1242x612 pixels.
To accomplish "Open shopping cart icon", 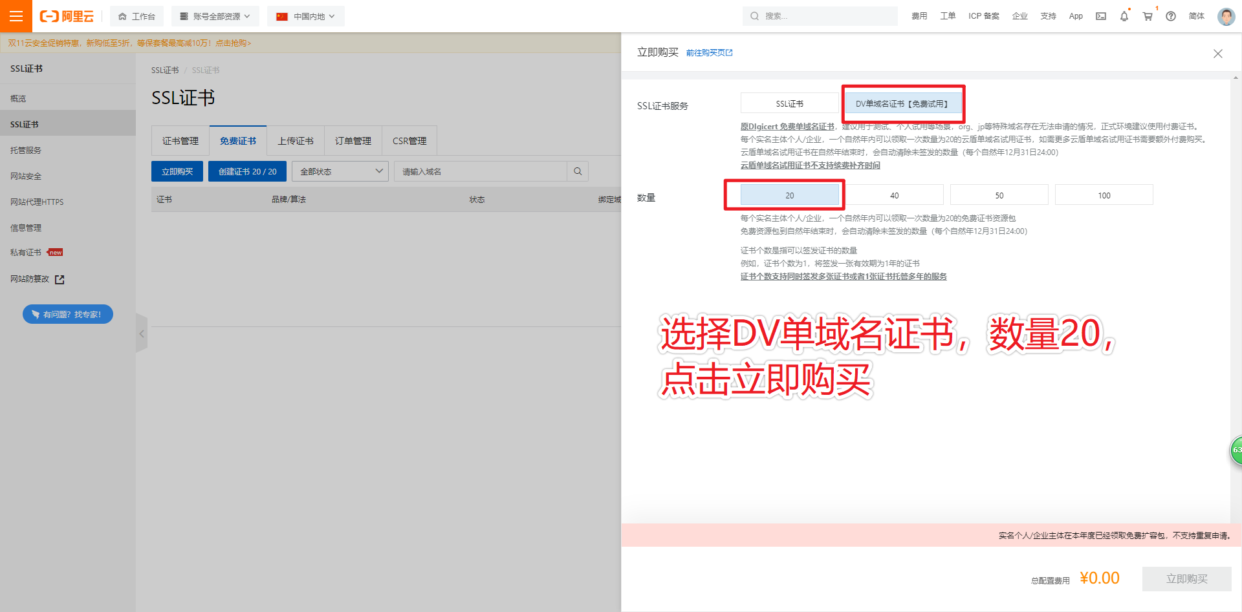I will [x=1148, y=16].
